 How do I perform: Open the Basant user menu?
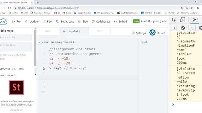161,33
